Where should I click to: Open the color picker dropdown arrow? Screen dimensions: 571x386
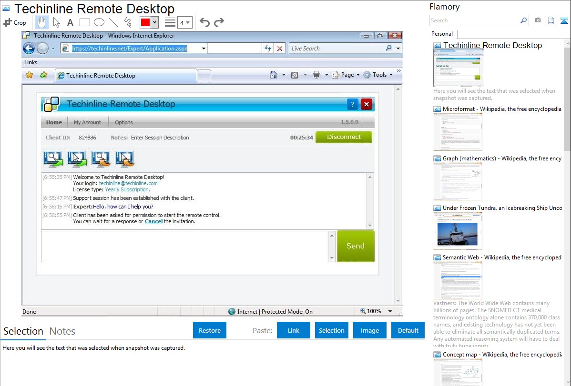pyautogui.click(x=154, y=22)
